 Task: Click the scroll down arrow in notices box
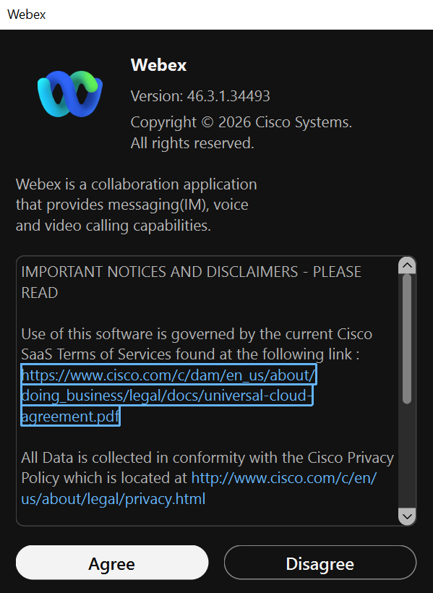pyautogui.click(x=407, y=516)
